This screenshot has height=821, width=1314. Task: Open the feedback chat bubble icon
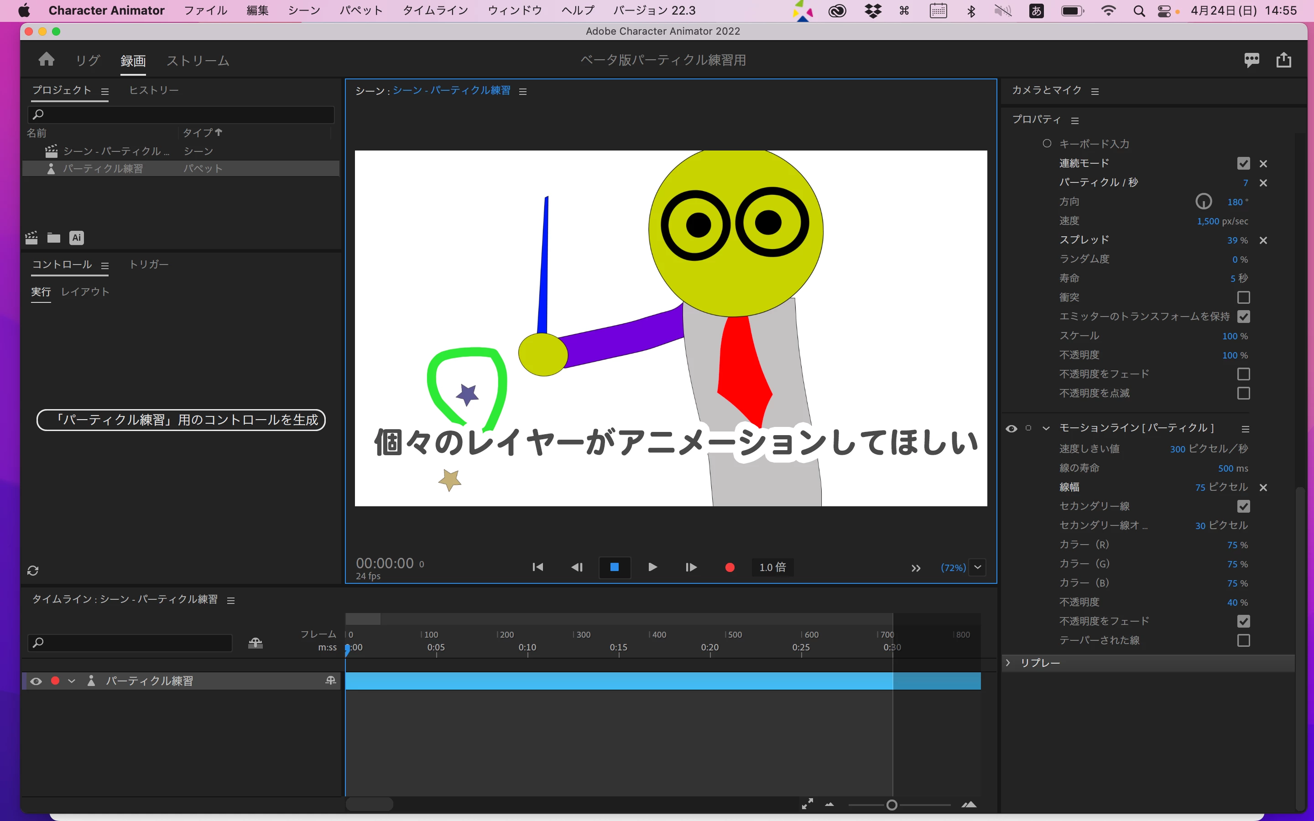pos(1251,60)
